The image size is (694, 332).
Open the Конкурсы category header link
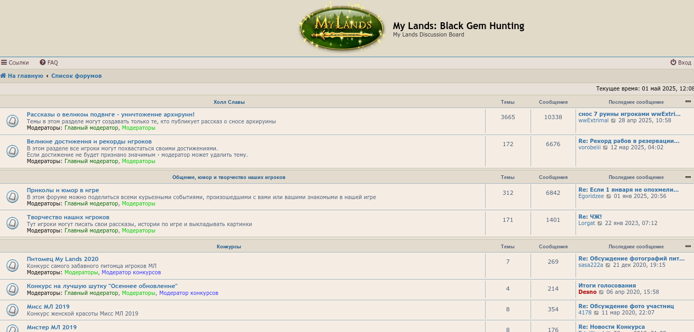pyautogui.click(x=229, y=247)
